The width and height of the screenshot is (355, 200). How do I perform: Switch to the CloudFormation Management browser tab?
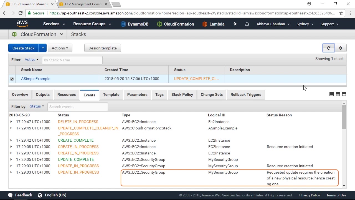pyautogui.click(x=30, y=4)
